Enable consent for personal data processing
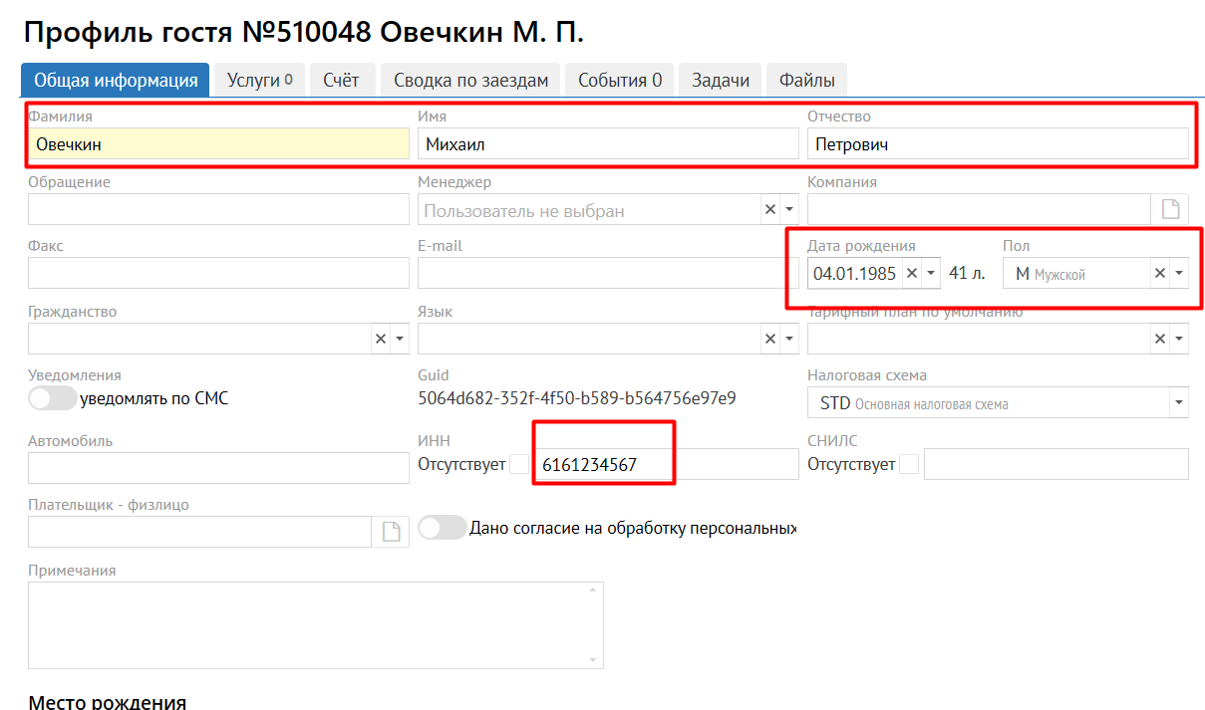Viewport: 1205px width, 710px height. 443,529
